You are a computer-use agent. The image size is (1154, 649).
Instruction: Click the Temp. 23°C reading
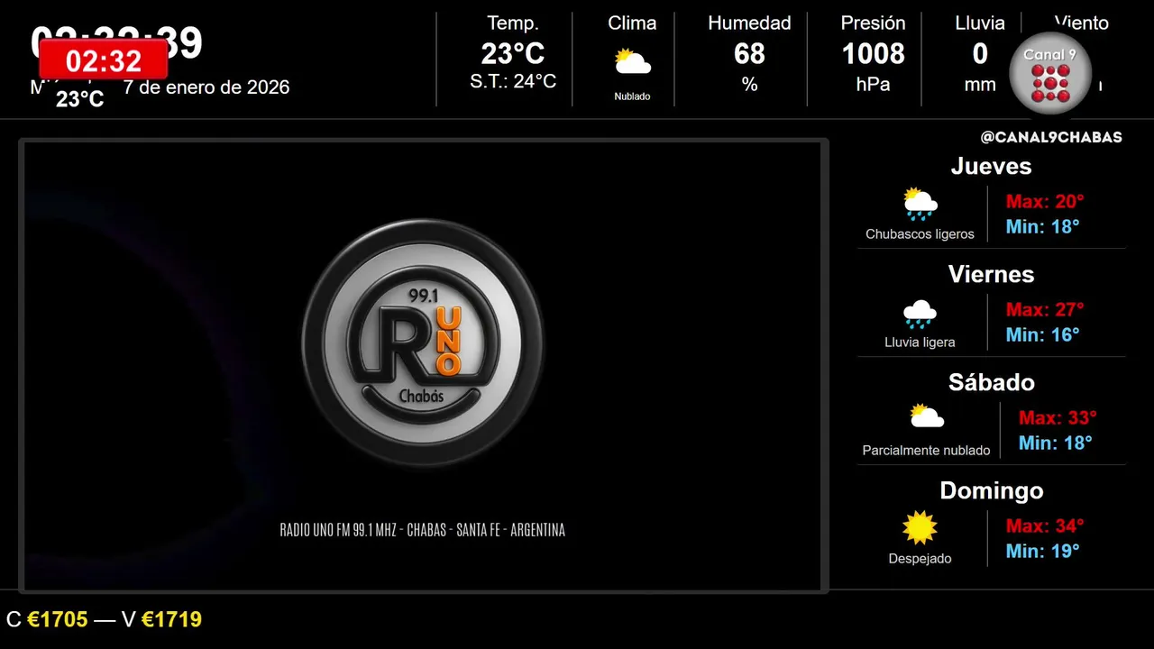point(513,54)
